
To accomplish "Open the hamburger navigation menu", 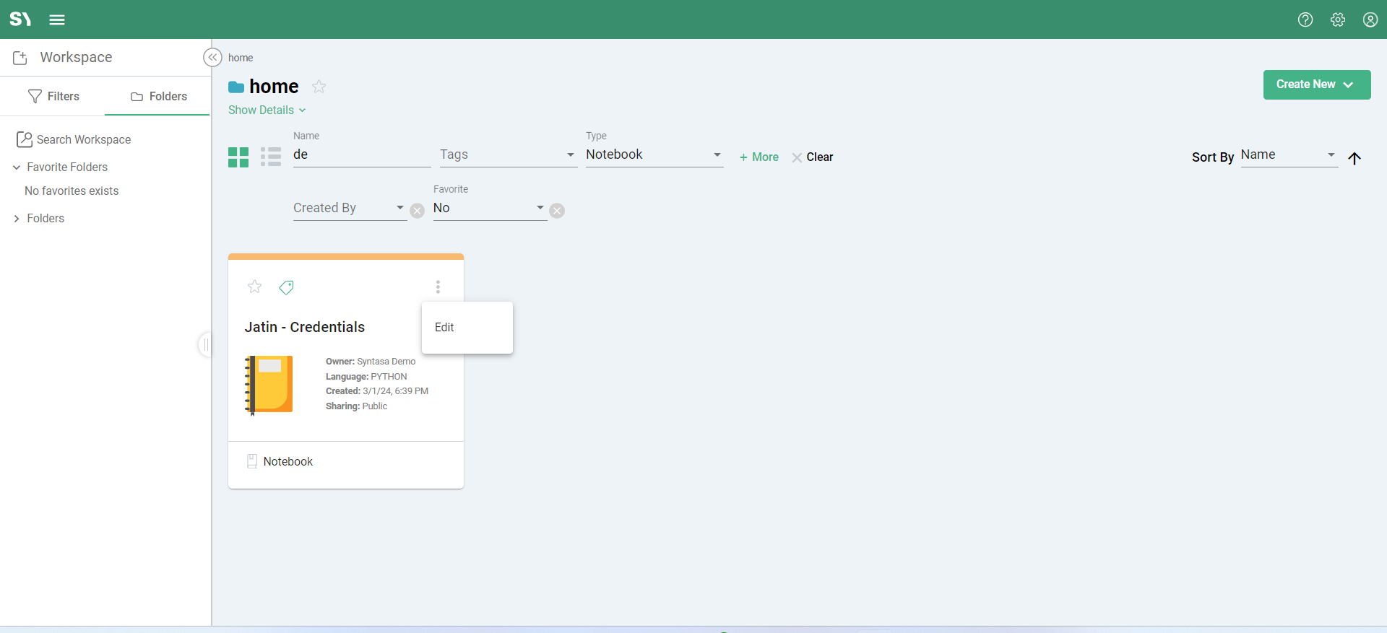I will (57, 19).
